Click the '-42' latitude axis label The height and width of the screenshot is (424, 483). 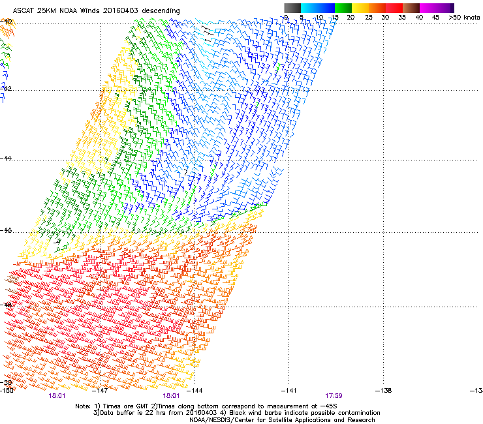coord(6,88)
